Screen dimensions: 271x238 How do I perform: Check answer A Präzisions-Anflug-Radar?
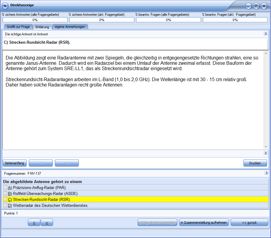pyautogui.click(x=5, y=187)
